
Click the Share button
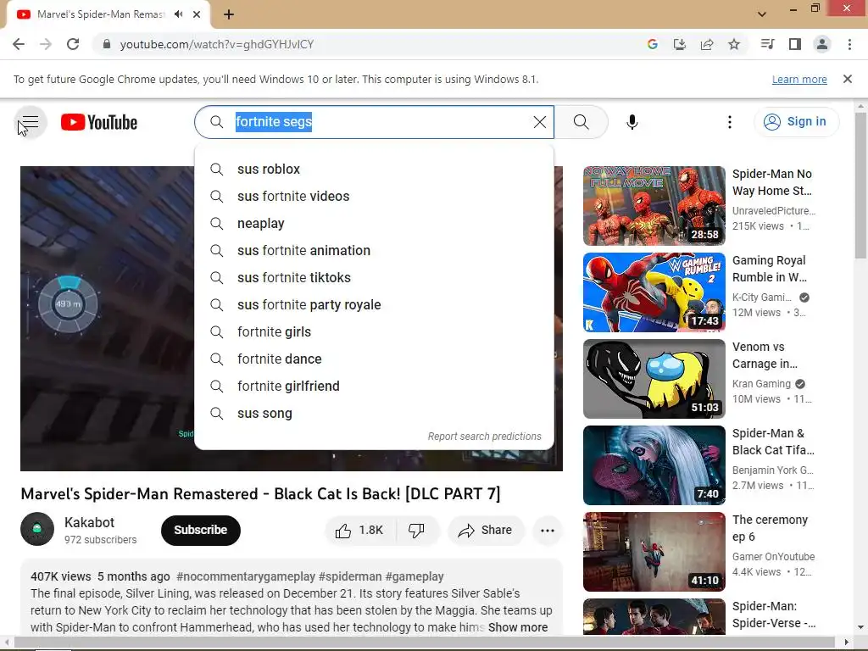tap(485, 531)
